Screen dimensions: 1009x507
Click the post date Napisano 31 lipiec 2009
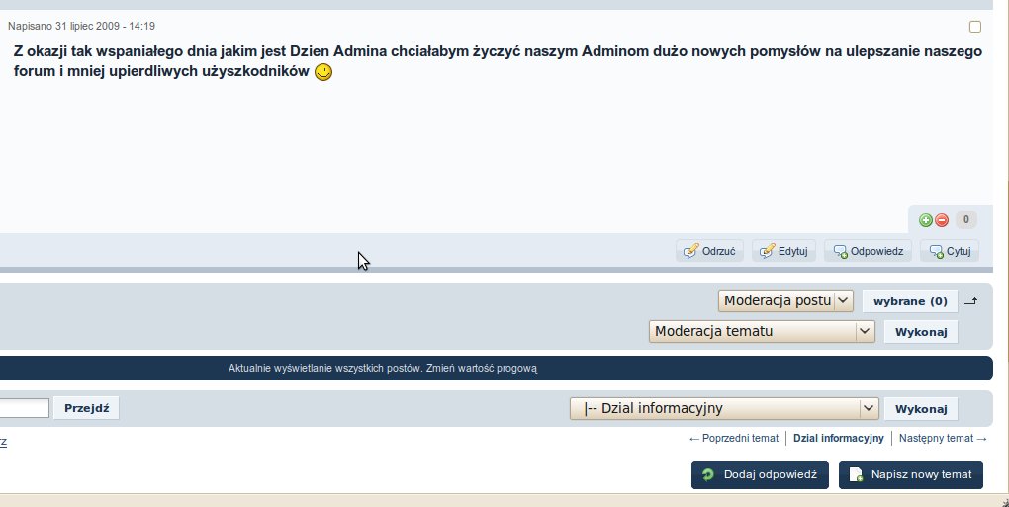(81, 27)
